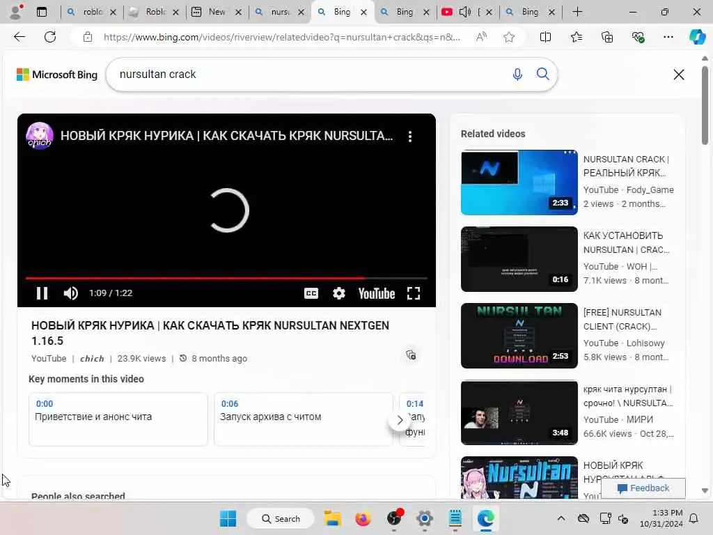Open a new browser tab
This screenshot has height=535, width=713.
(577, 12)
